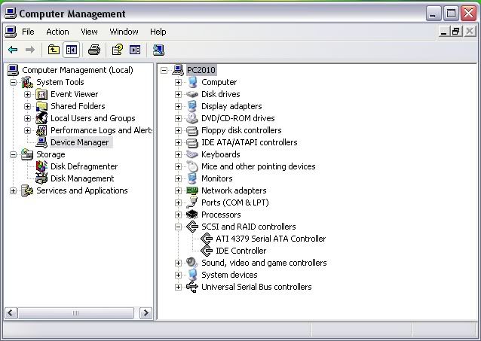
Task: Open the File menu
Action: (28, 32)
